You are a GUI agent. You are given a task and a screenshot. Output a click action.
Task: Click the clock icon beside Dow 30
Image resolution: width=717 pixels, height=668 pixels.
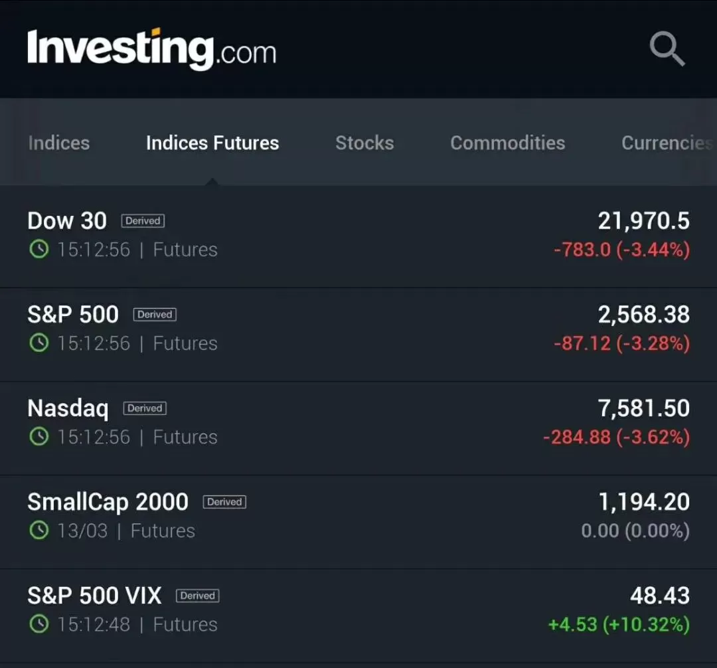pos(39,249)
